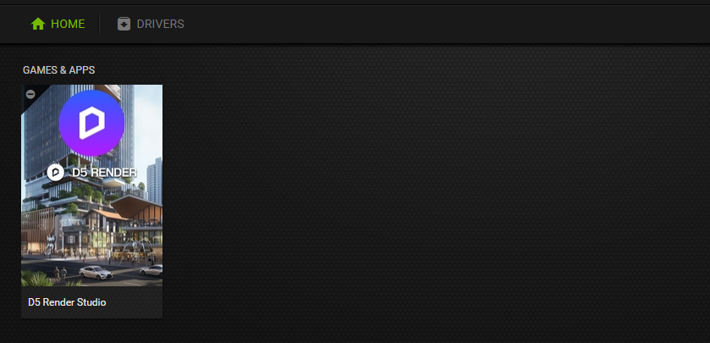The image size is (710, 343).
Task: Click the minus status badge on D5 tile
Action: (30, 94)
